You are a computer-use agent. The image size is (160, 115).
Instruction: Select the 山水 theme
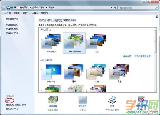[97, 43]
